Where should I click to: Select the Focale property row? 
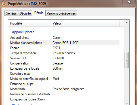64,48
